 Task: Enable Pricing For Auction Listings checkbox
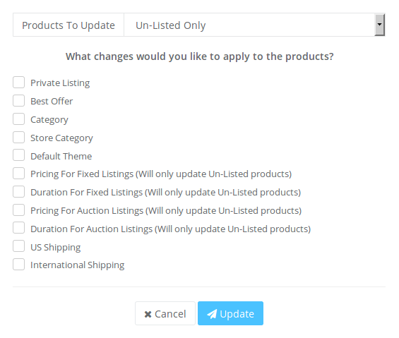19,210
